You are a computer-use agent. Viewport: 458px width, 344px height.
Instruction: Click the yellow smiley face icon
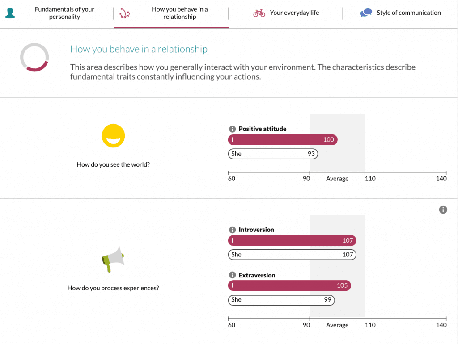pos(113,136)
